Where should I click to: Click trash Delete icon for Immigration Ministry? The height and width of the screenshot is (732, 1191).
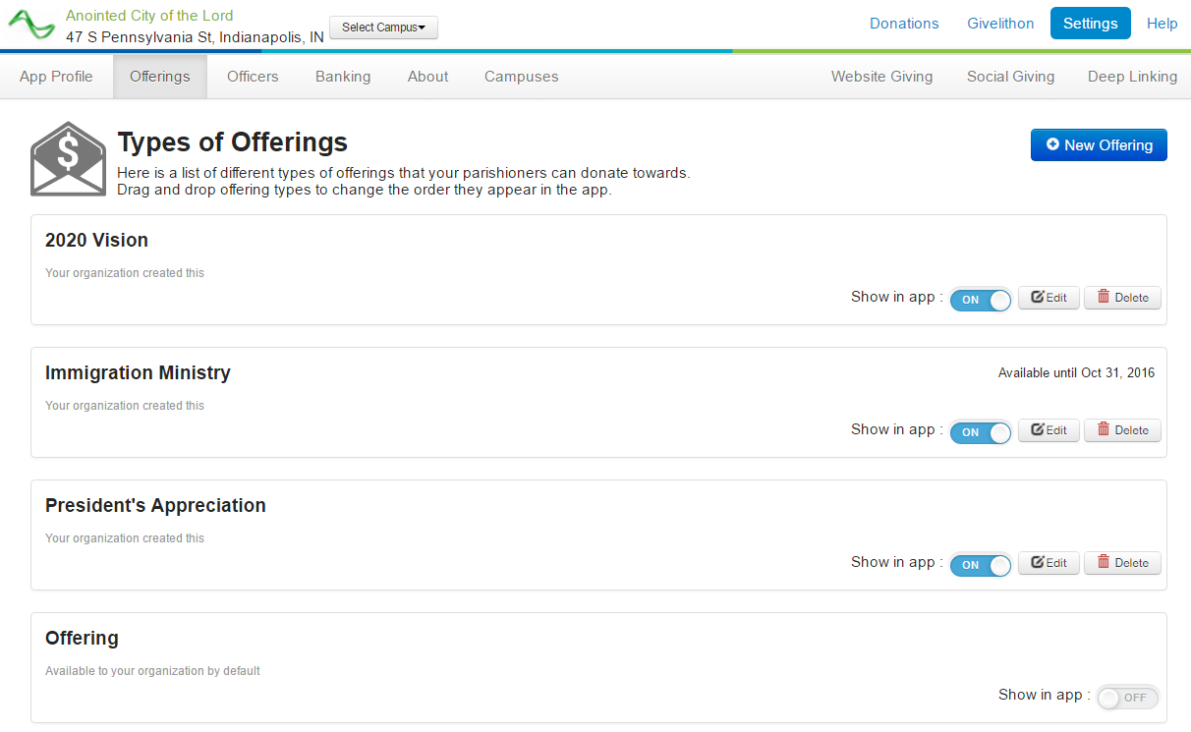(1104, 430)
